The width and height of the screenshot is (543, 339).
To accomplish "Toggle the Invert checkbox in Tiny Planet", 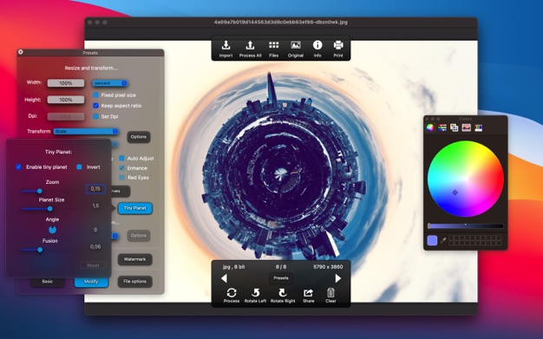I will [x=79, y=167].
